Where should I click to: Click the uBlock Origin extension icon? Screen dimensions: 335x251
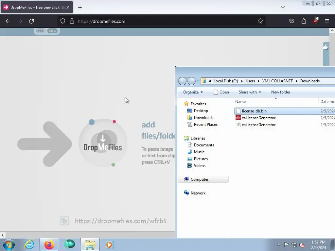click(x=316, y=21)
